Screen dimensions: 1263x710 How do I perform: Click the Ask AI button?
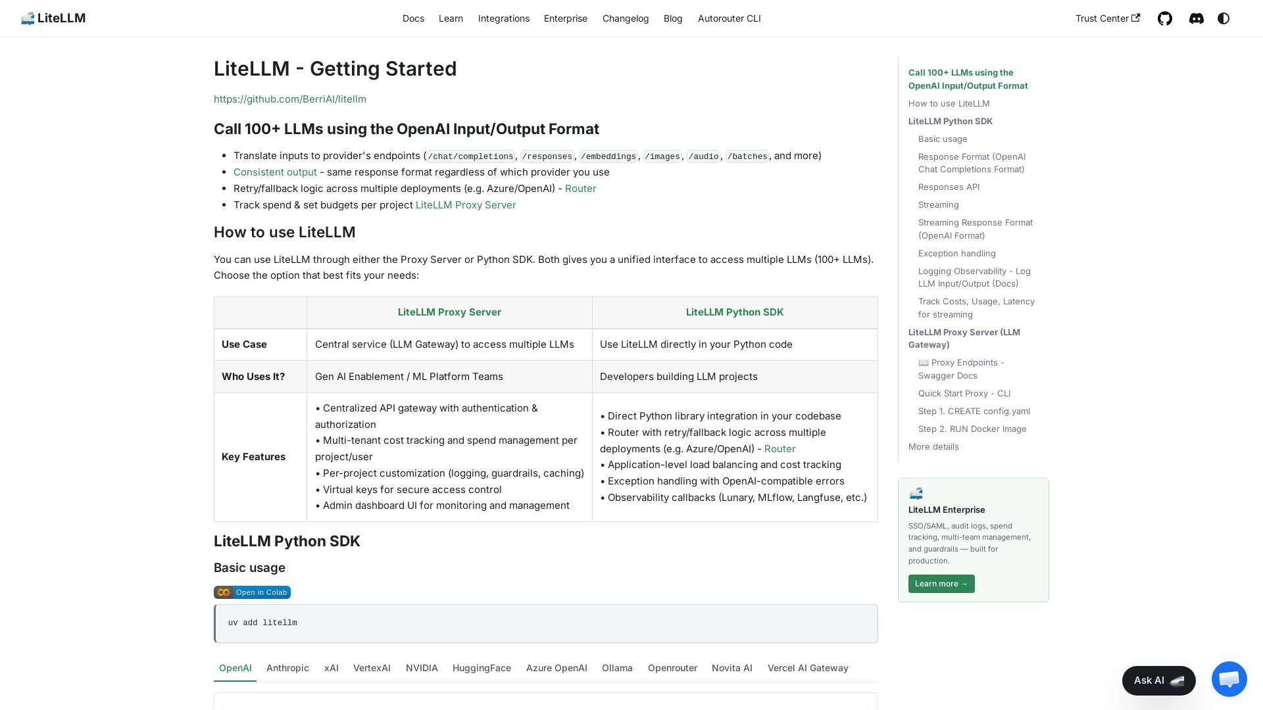tap(1158, 680)
